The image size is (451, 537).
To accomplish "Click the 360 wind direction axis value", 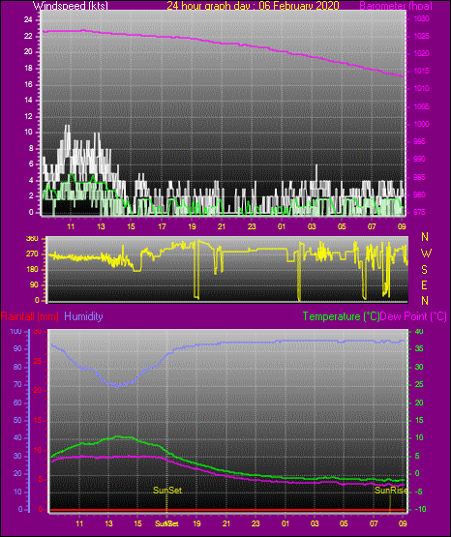I will click(x=32, y=239).
